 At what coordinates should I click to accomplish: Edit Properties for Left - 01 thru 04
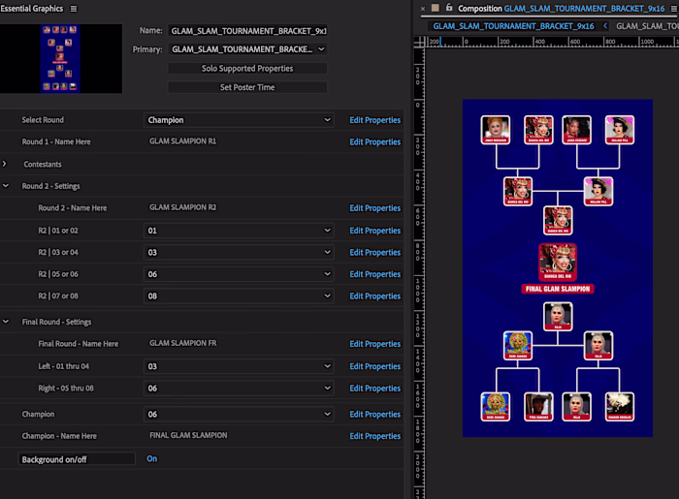click(375, 366)
